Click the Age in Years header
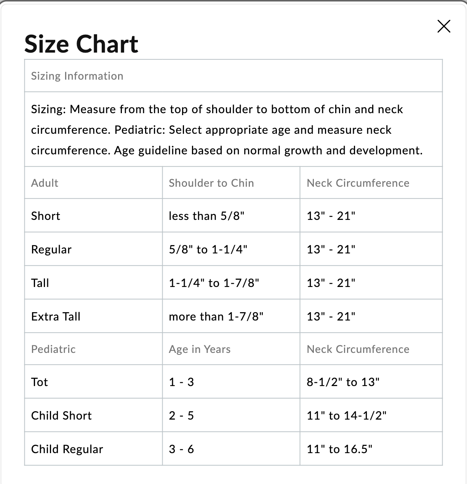The image size is (467, 484). [200, 349]
